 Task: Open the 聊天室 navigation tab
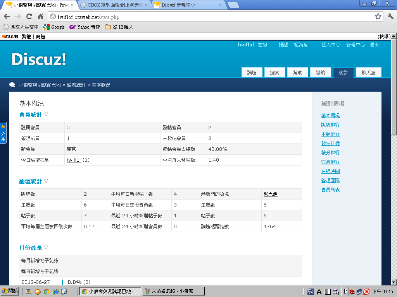click(368, 73)
